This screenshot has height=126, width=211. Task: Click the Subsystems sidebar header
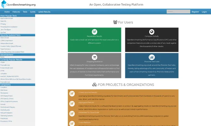(x=18, y=85)
